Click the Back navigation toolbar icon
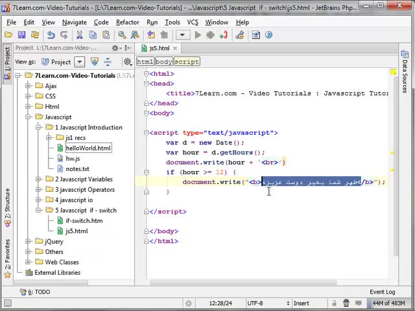415x311 pixels. click(x=151, y=35)
